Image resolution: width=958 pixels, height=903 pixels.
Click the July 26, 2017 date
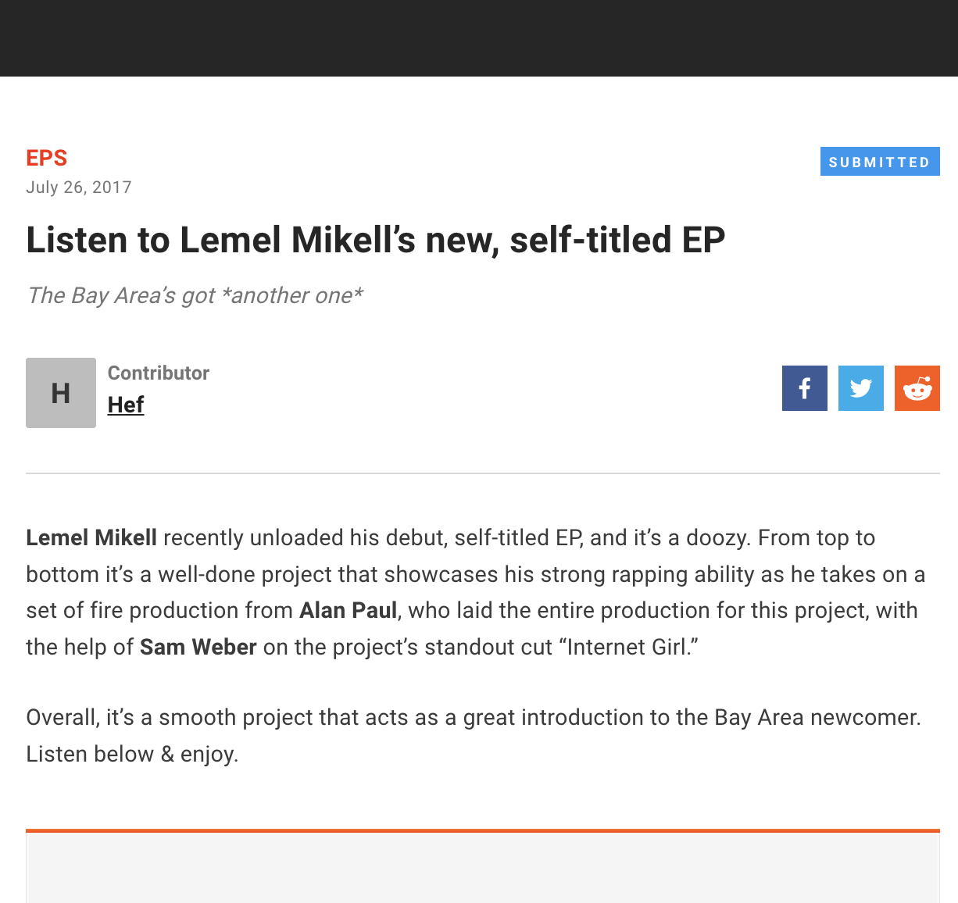tap(79, 187)
